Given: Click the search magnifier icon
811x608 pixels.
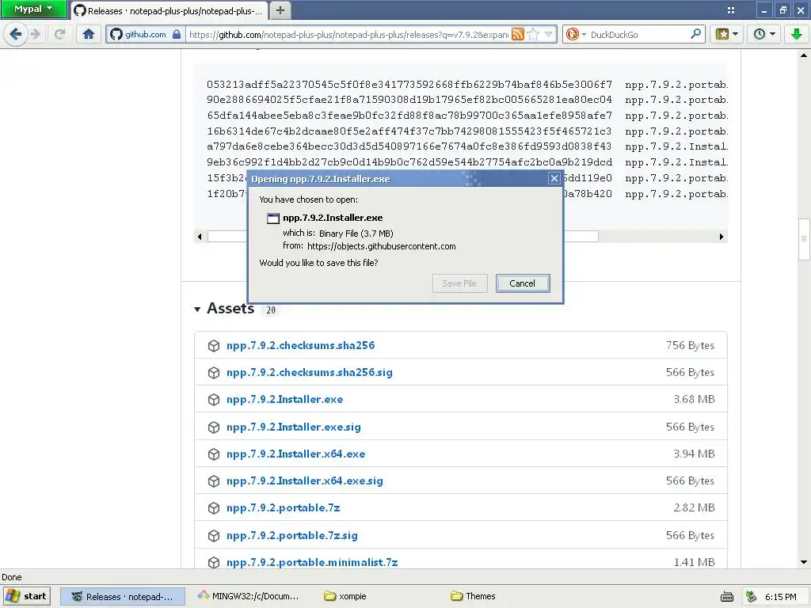Looking at the screenshot, I should (696, 35).
